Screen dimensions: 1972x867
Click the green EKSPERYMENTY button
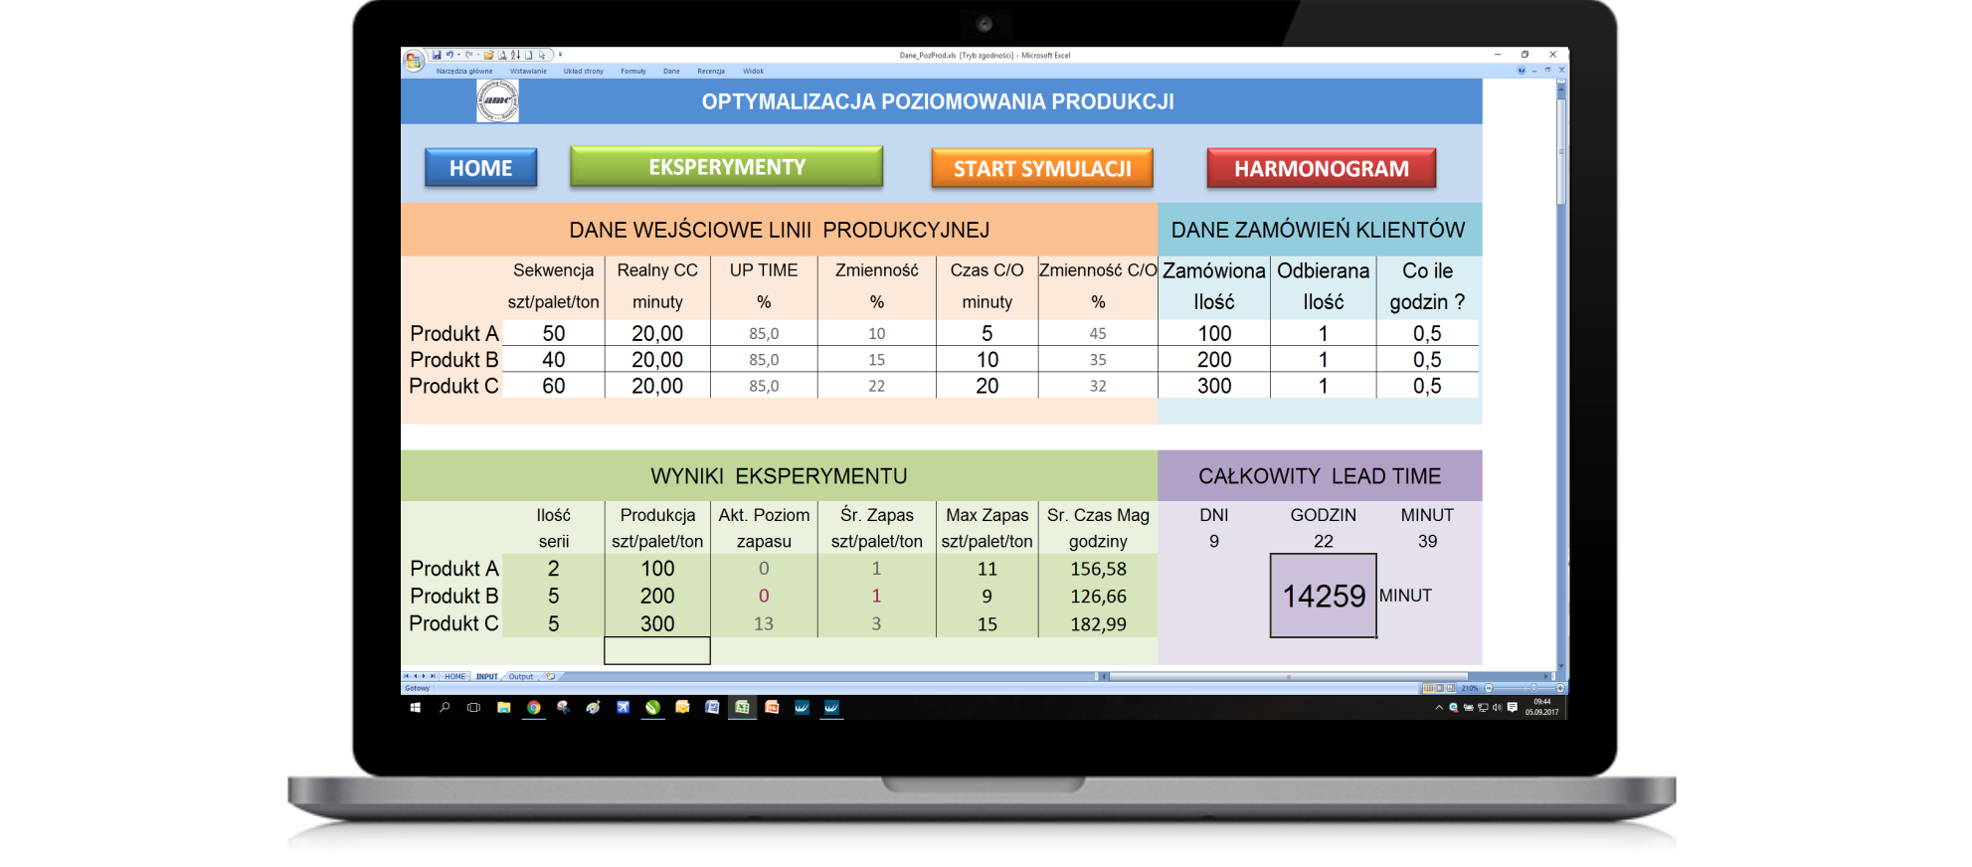click(726, 167)
